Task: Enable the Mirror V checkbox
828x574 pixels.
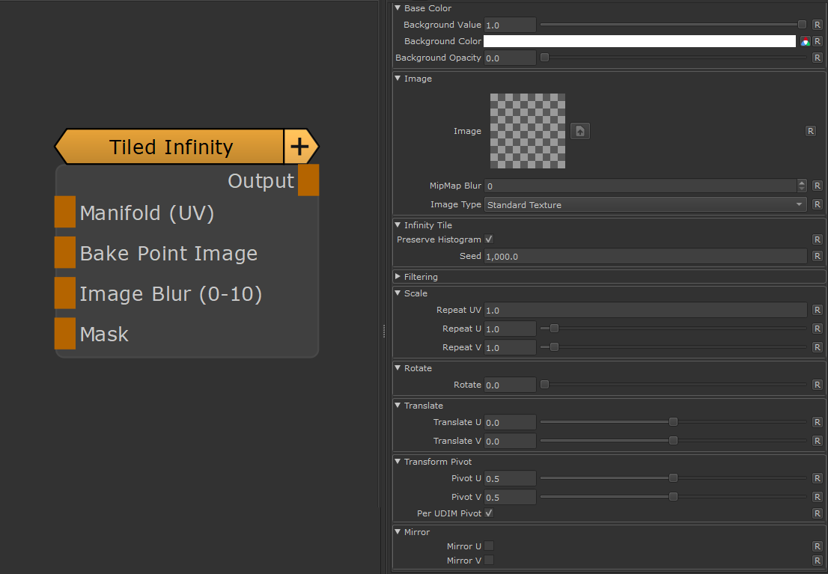Action: 489,560
